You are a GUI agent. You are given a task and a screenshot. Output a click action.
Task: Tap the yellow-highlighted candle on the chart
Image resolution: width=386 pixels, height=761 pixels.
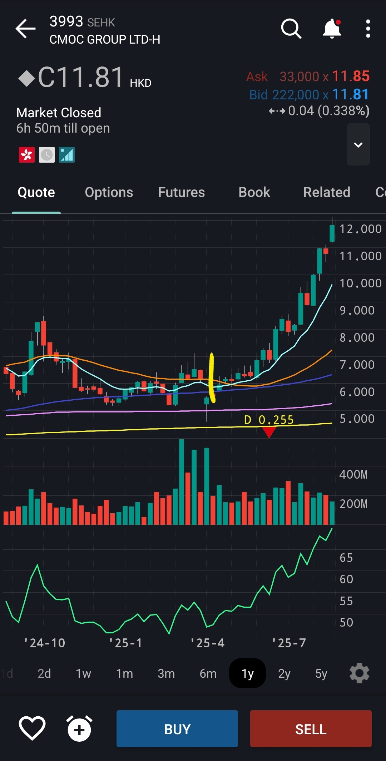click(x=212, y=378)
